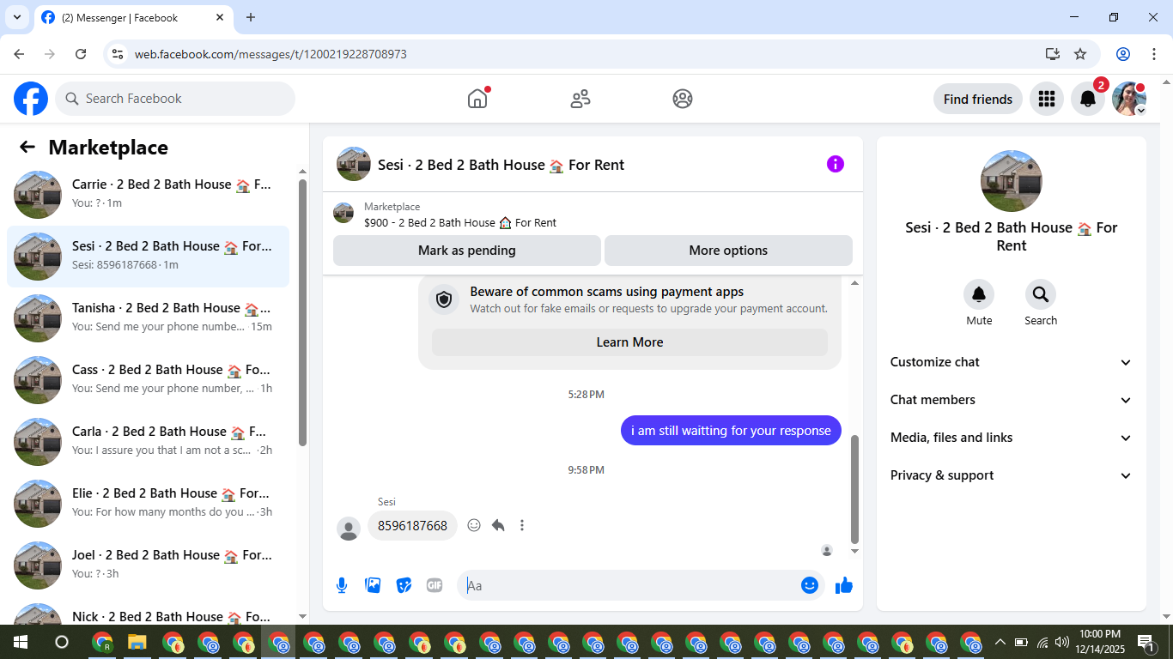The image size is (1173, 659).
Task: Click the chat messages scrollbar
Action: (854, 489)
